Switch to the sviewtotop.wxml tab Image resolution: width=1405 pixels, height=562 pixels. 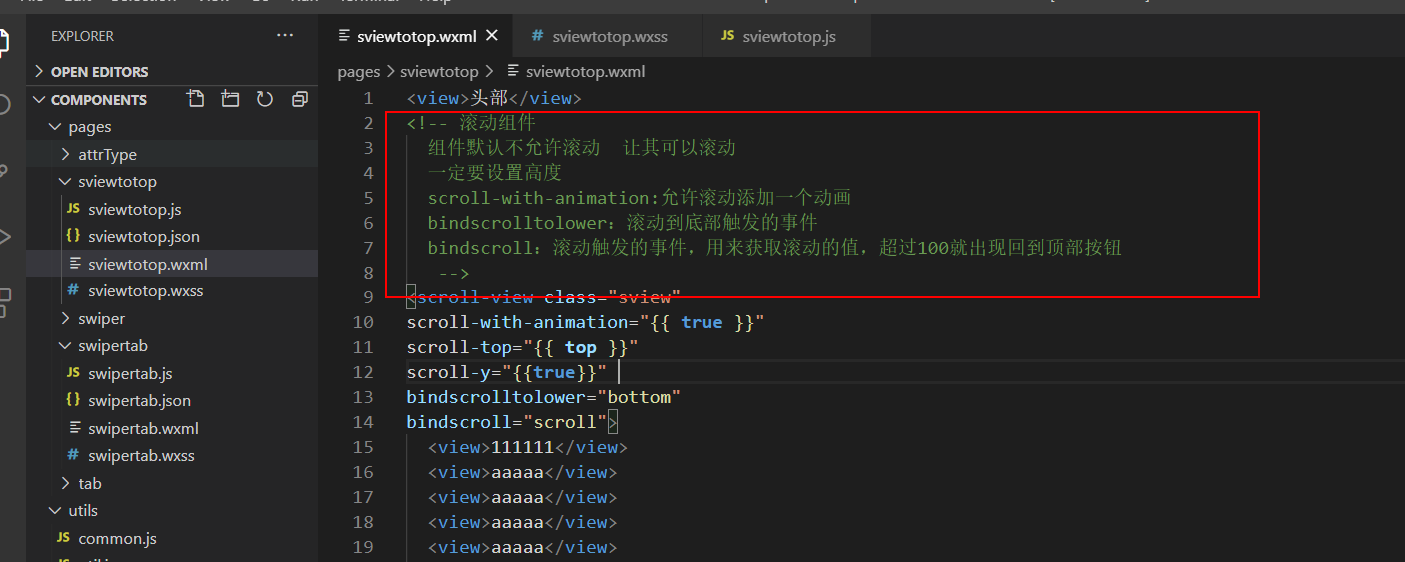(x=416, y=36)
